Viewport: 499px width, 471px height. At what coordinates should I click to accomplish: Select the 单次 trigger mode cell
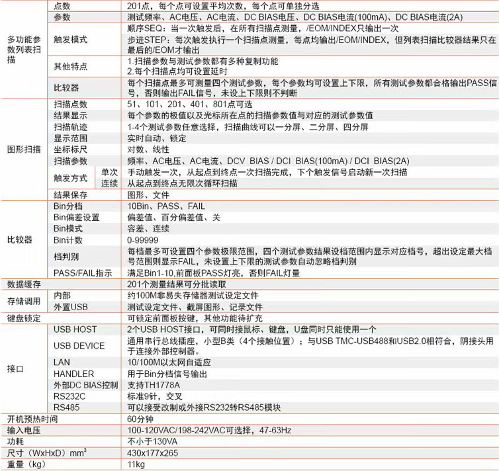[109, 171]
